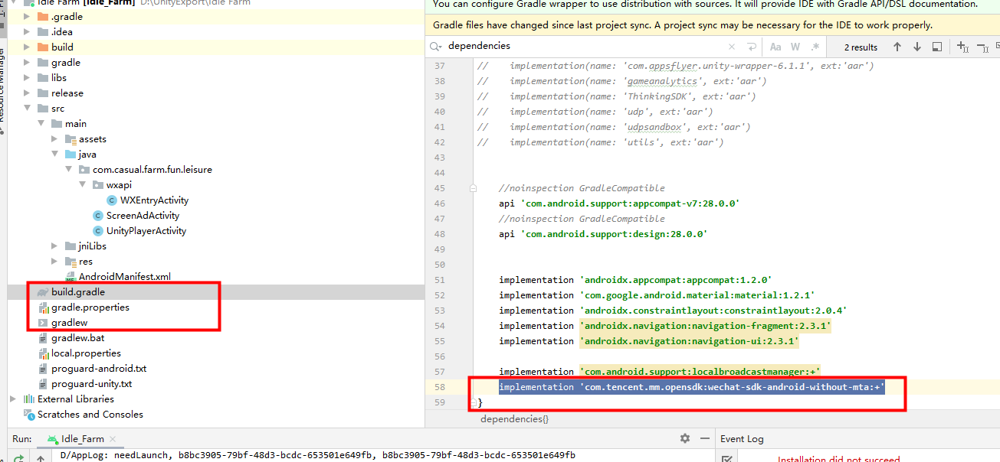Open ScreenAdActivity class
The image size is (1000, 462).
pos(143,216)
